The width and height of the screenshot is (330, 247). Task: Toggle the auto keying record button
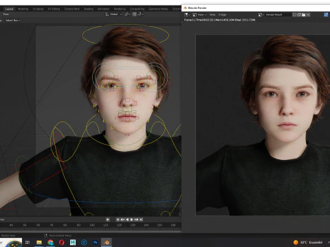coord(107,220)
